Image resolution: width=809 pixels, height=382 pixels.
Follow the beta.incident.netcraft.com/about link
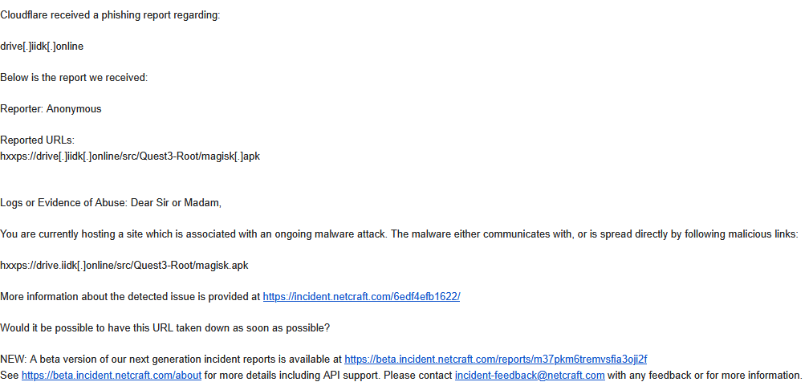[x=112, y=376]
